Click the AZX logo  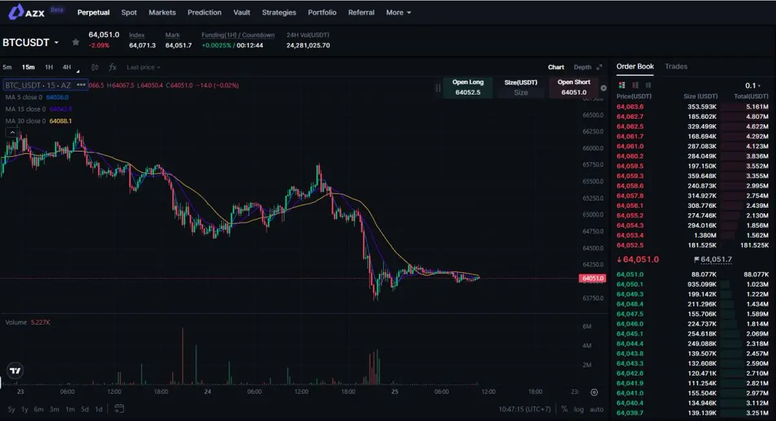click(x=27, y=12)
